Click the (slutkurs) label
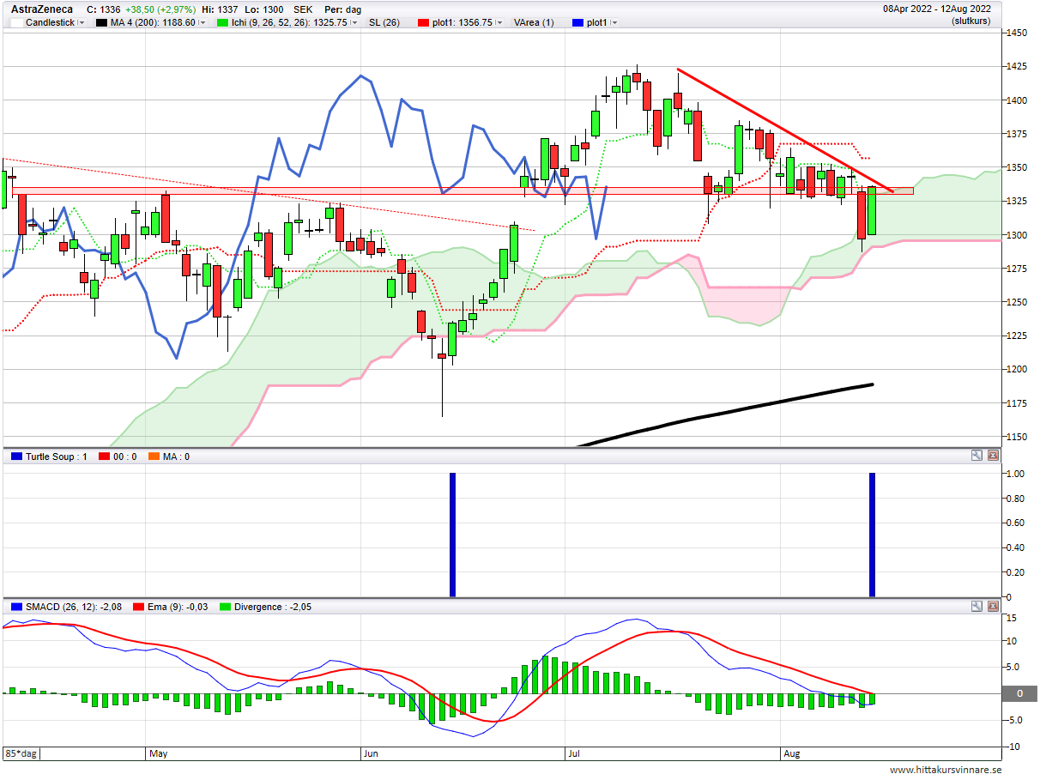Viewport: 1040px width, 774px height. click(971, 21)
